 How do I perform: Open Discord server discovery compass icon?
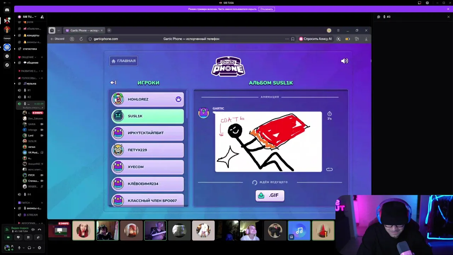(7, 65)
